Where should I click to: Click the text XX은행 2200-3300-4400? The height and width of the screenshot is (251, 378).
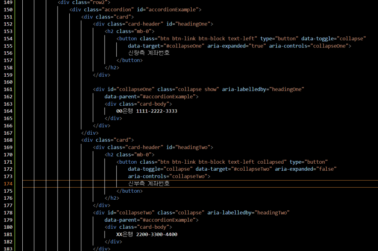(x=147, y=234)
